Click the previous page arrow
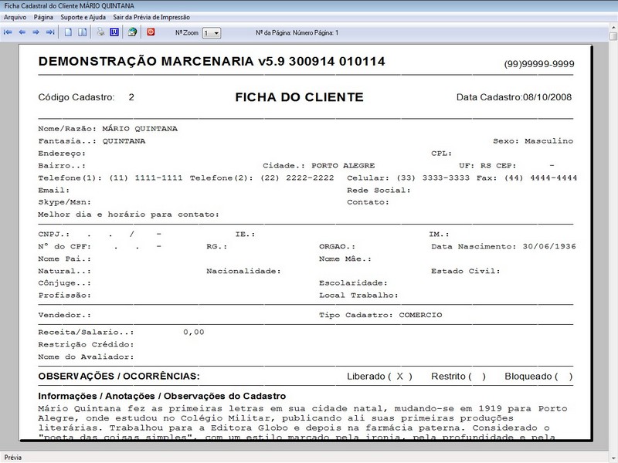This screenshot has width=618, height=463. [x=23, y=32]
